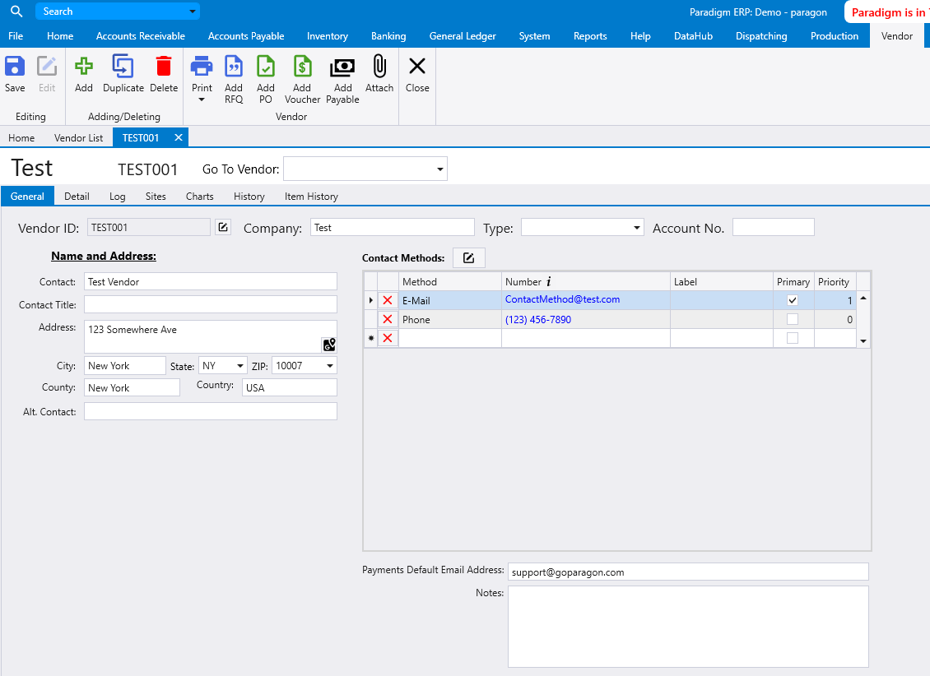Go to the Home document tab

[21, 137]
